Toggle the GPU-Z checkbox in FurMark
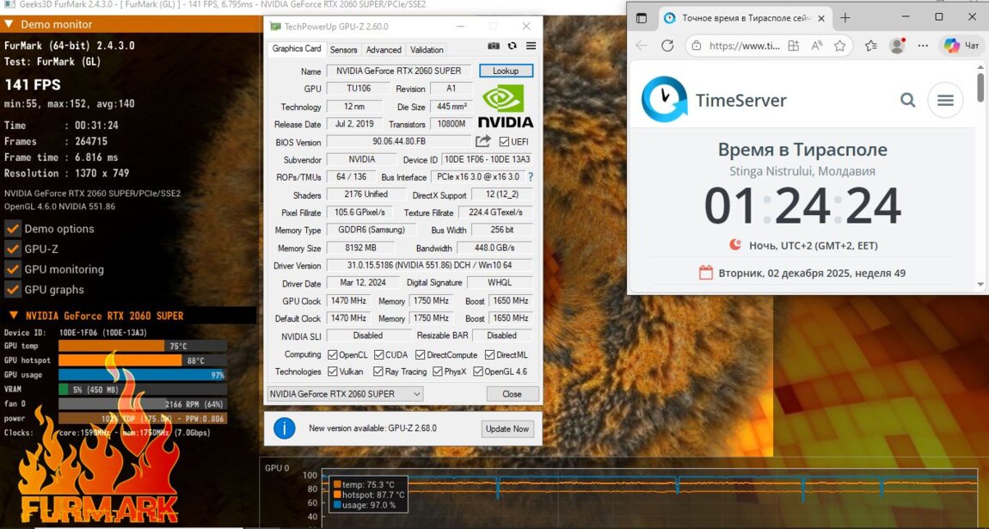The image size is (989, 529). 13,249
